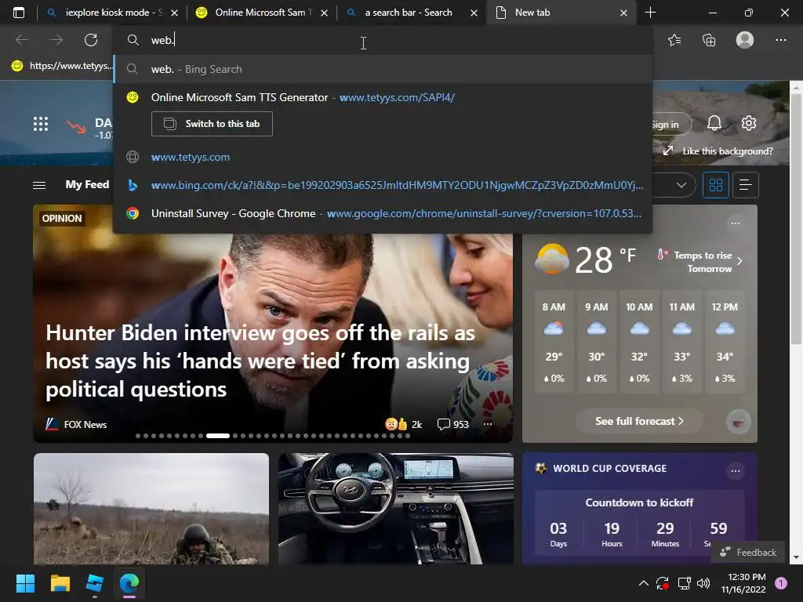Open File Explorer from the taskbar
This screenshot has width=803, height=602.
click(x=60, y=583)
